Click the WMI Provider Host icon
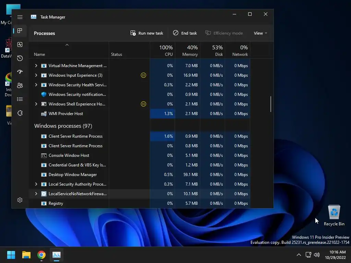Screen dimensions: 351x263 44,114
